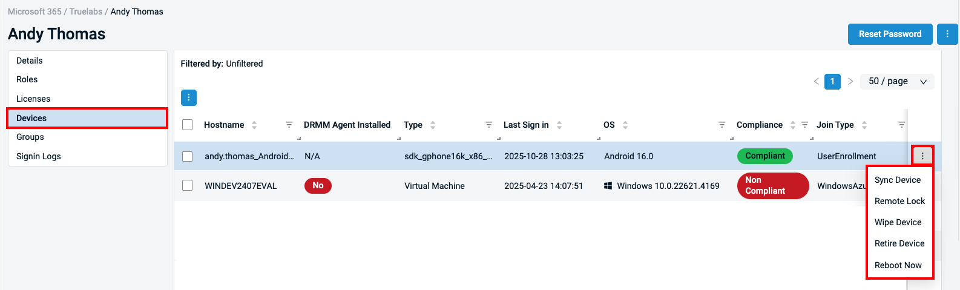Screen dimensions: 960x290
Task: Open the Type column filter icon
Action: [488, 125]
